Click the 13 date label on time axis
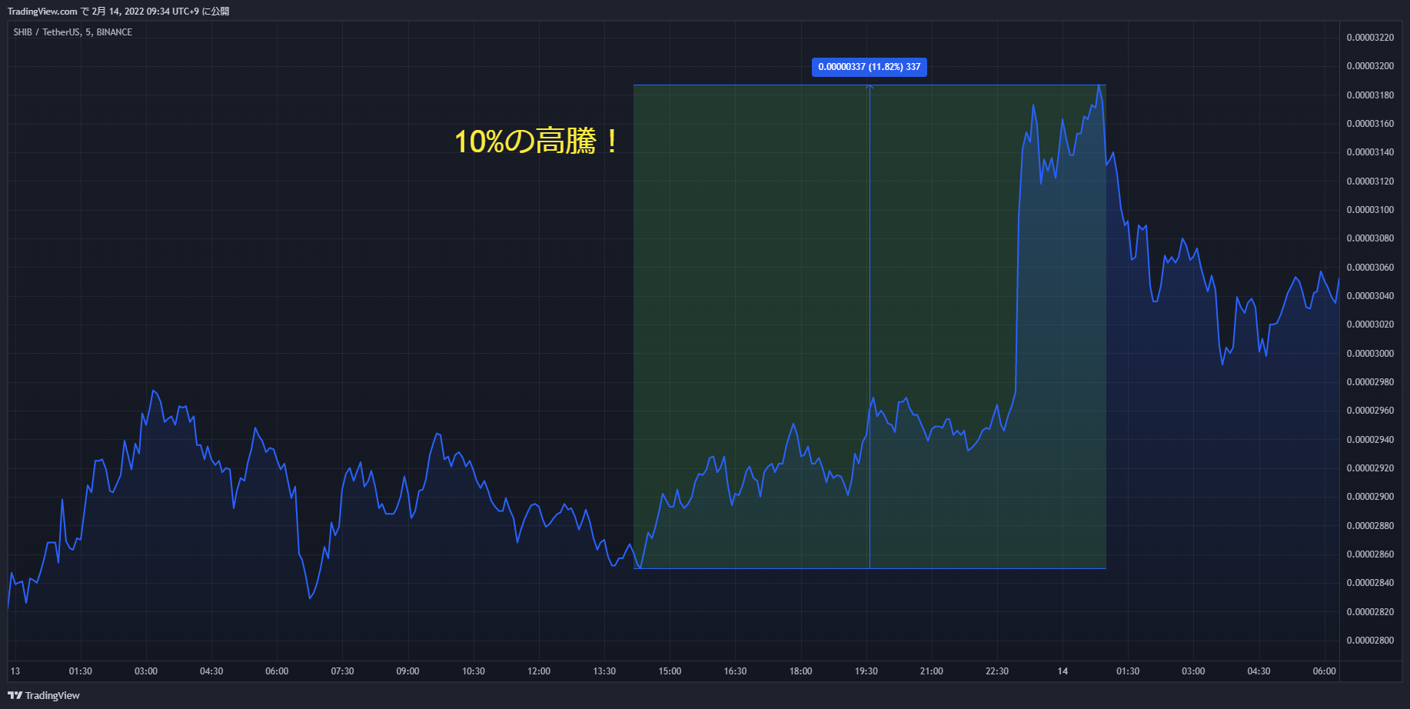1410x709 pixels. pyautogui.click(x=15, y=671)
